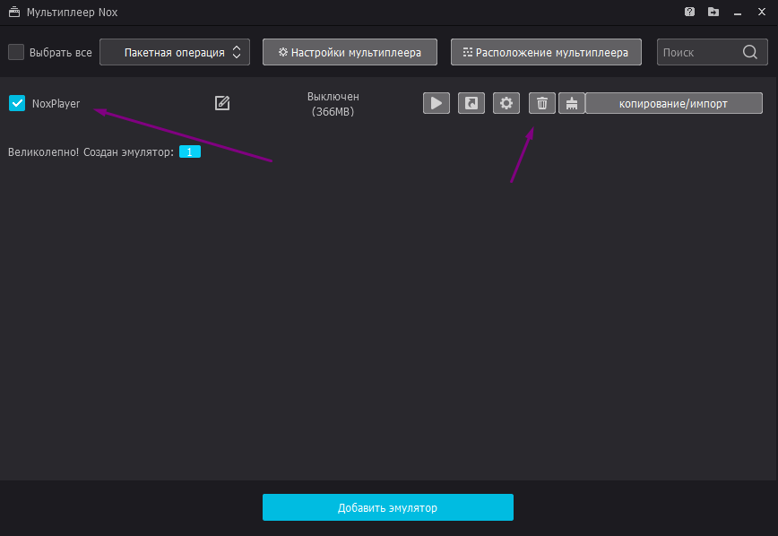Image resolution: width=778 pixels, height=536 pixels.
Task: Open 'Расположение мультиплеера' arrangement
Action: 545,52
